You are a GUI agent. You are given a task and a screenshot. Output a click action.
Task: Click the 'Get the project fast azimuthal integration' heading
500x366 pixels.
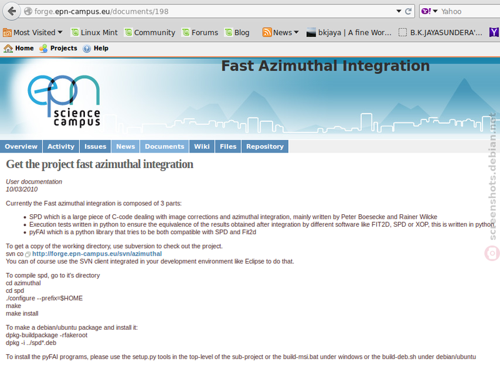pyautogui.click(x=99, y=164)
